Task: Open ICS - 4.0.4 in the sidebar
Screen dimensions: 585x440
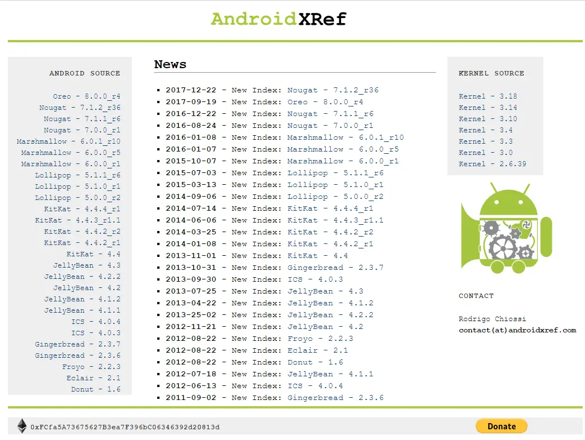Action: click(x=96, y=322)
